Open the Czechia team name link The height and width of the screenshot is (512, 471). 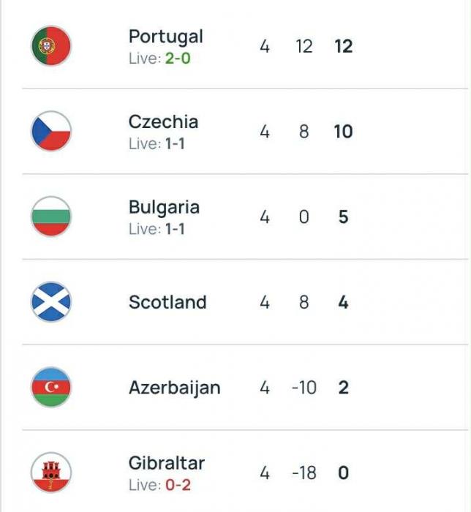[x=163, y=121]
